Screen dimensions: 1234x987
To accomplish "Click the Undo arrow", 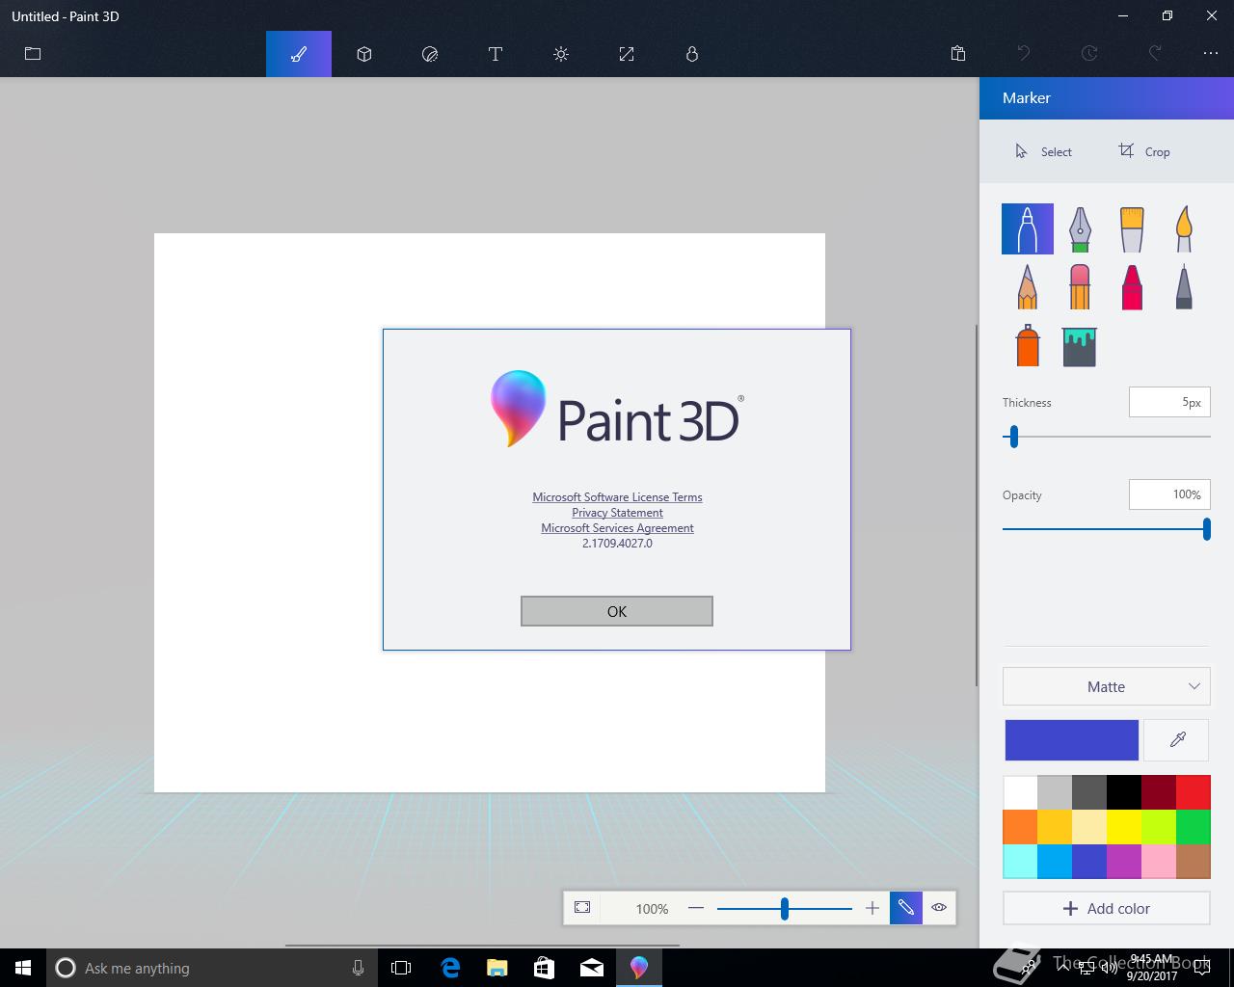I will [x=1024, y=54].
